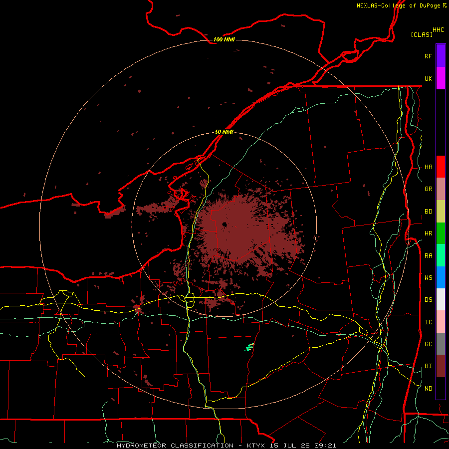Click the HYDROMETEOR CLASSIFICATION title text
449x449 pixels.
pyautogui.click(x=175, y=446)
